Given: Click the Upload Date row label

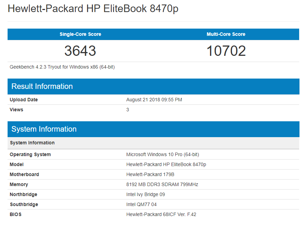Looking at the screenshot, I should click(x=24, y=100).
